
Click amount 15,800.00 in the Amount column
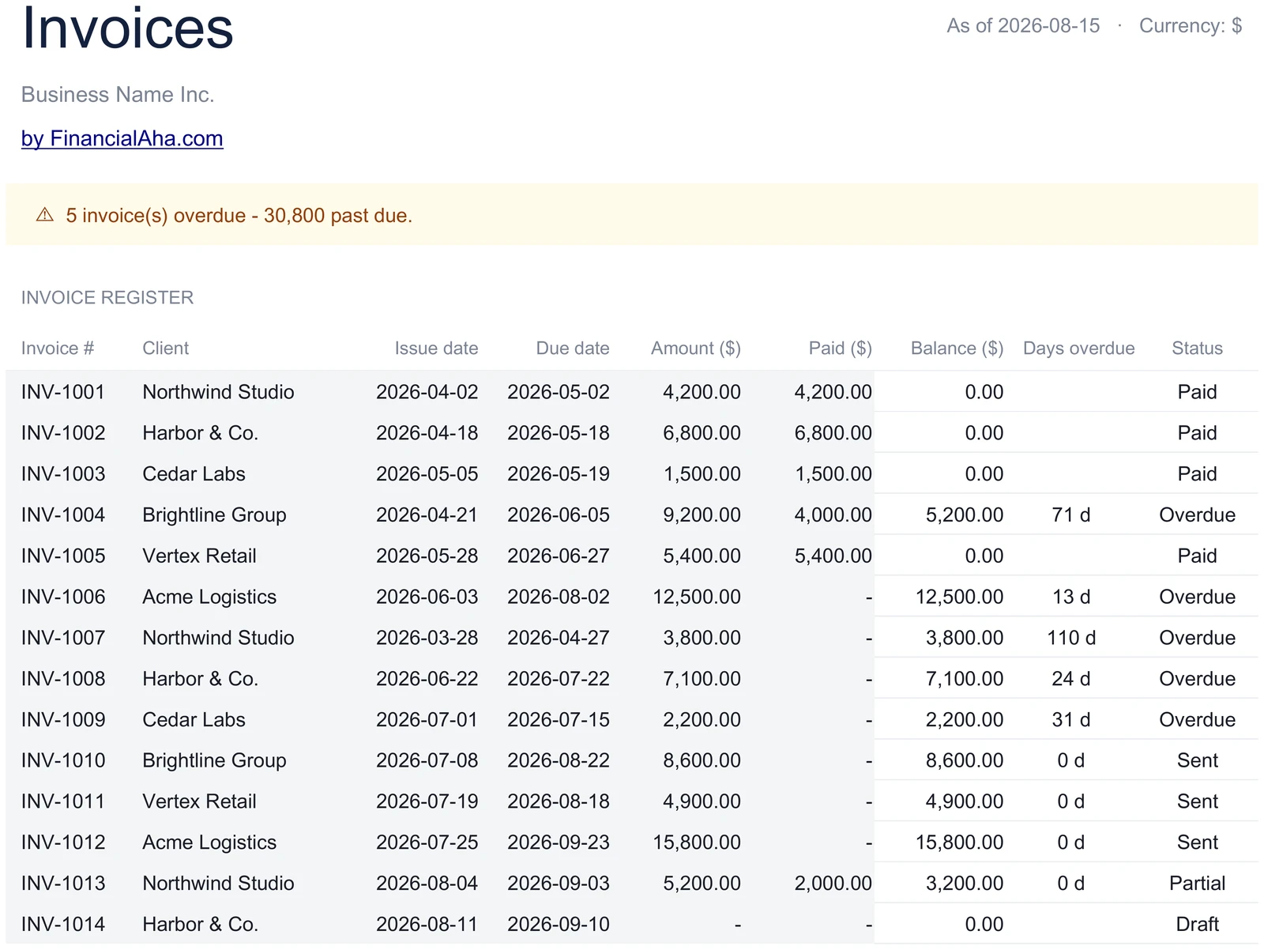697,843
